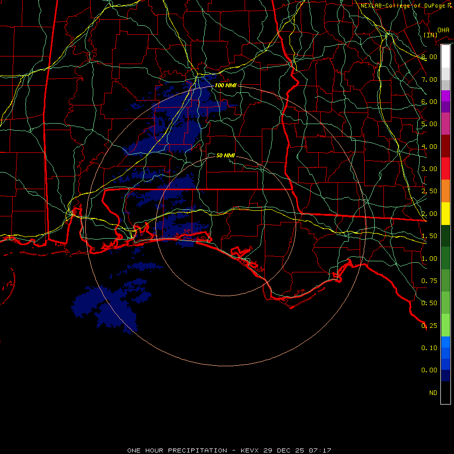
Task: Click the '1.50' legend value
Action: (429, 236)
